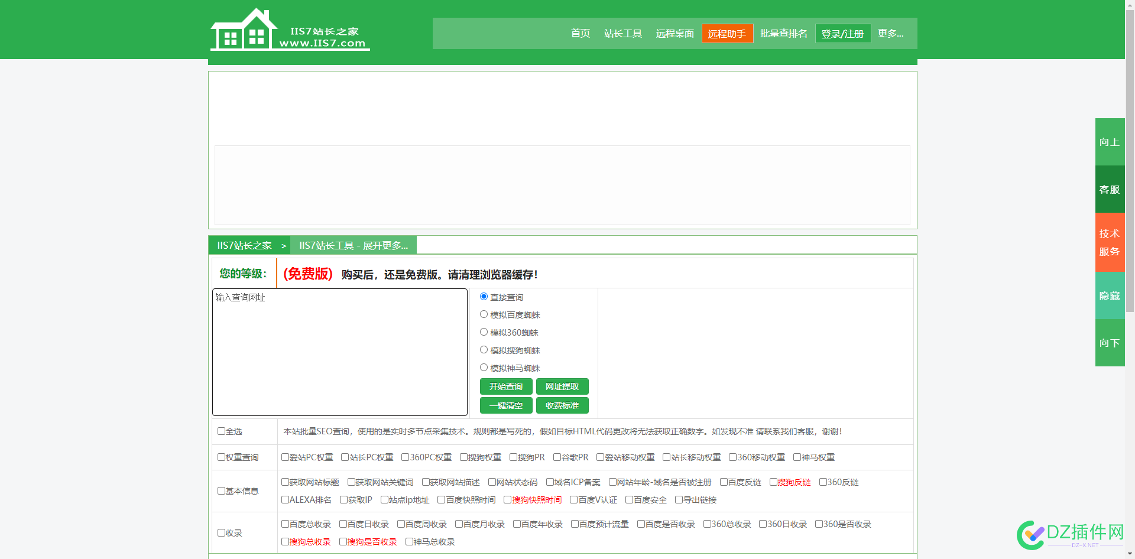Viewport: 1135px width, 559px height.
Task: Enable the 360PC权重 checkbox
Action: tap(406, 457)
